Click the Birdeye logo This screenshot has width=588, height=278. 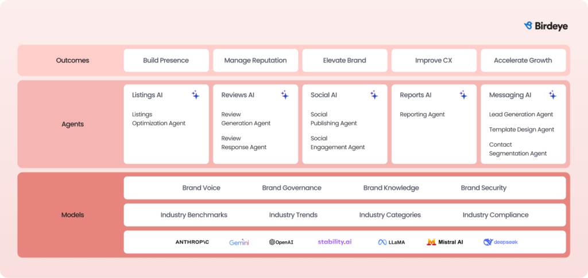(546, 26)
